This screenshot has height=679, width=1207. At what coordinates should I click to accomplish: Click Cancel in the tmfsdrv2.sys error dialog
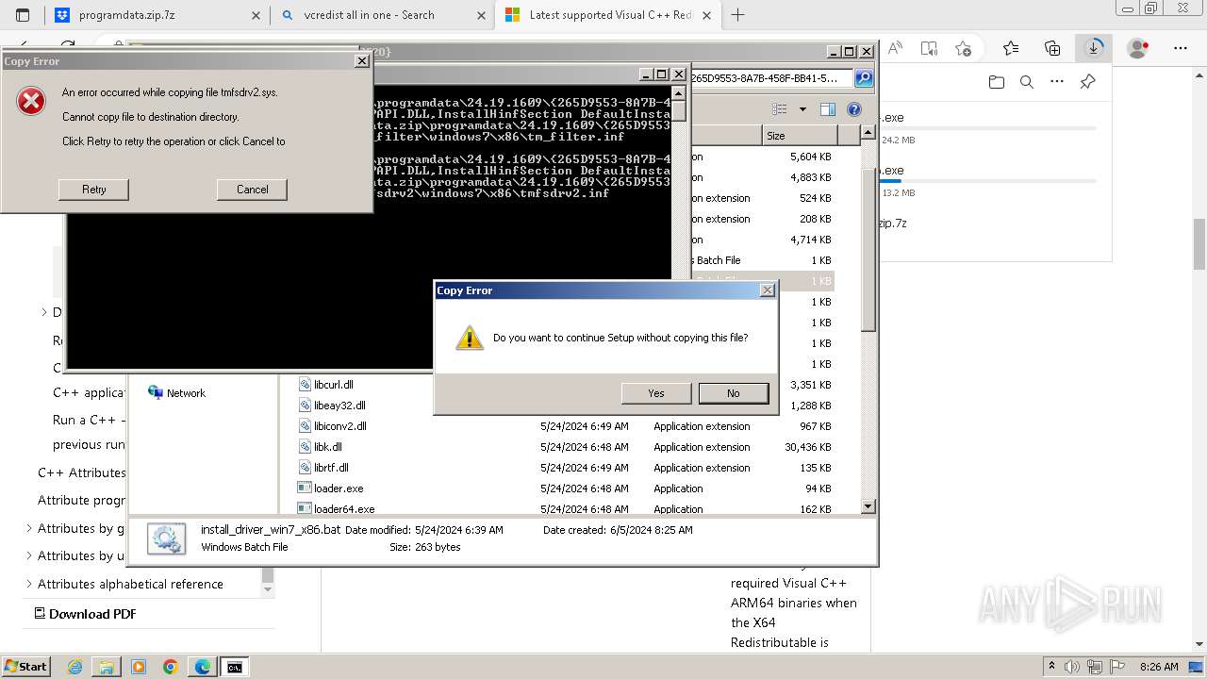pyautogui.click(x=252, y=190)
